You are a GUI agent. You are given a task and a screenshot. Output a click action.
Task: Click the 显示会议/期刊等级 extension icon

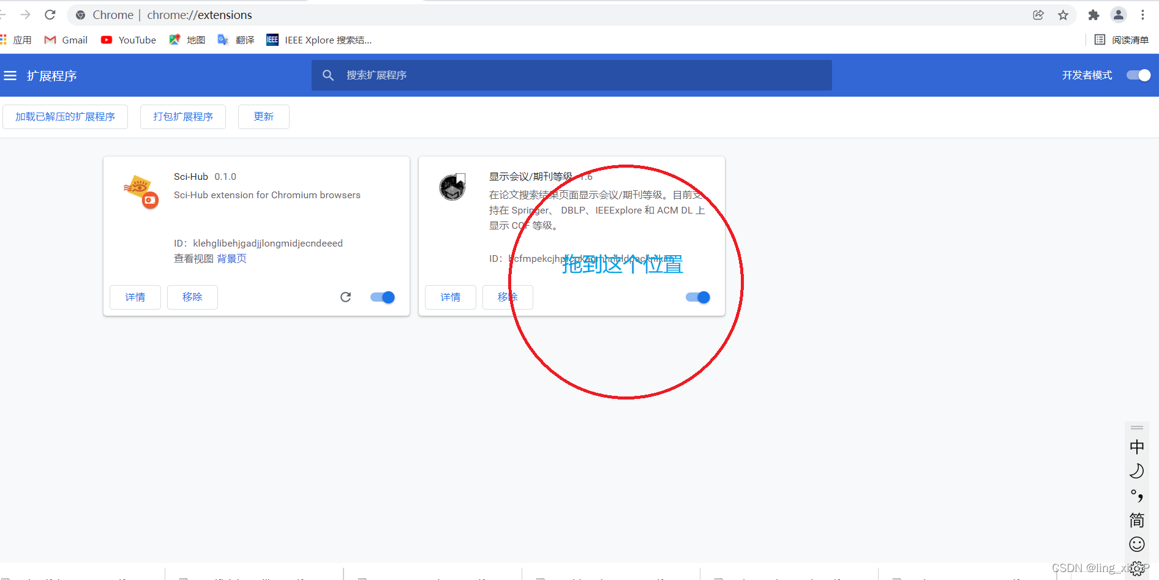click(452, 187)
